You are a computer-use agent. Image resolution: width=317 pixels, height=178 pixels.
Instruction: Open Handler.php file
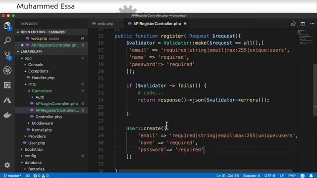coord(43,78)
